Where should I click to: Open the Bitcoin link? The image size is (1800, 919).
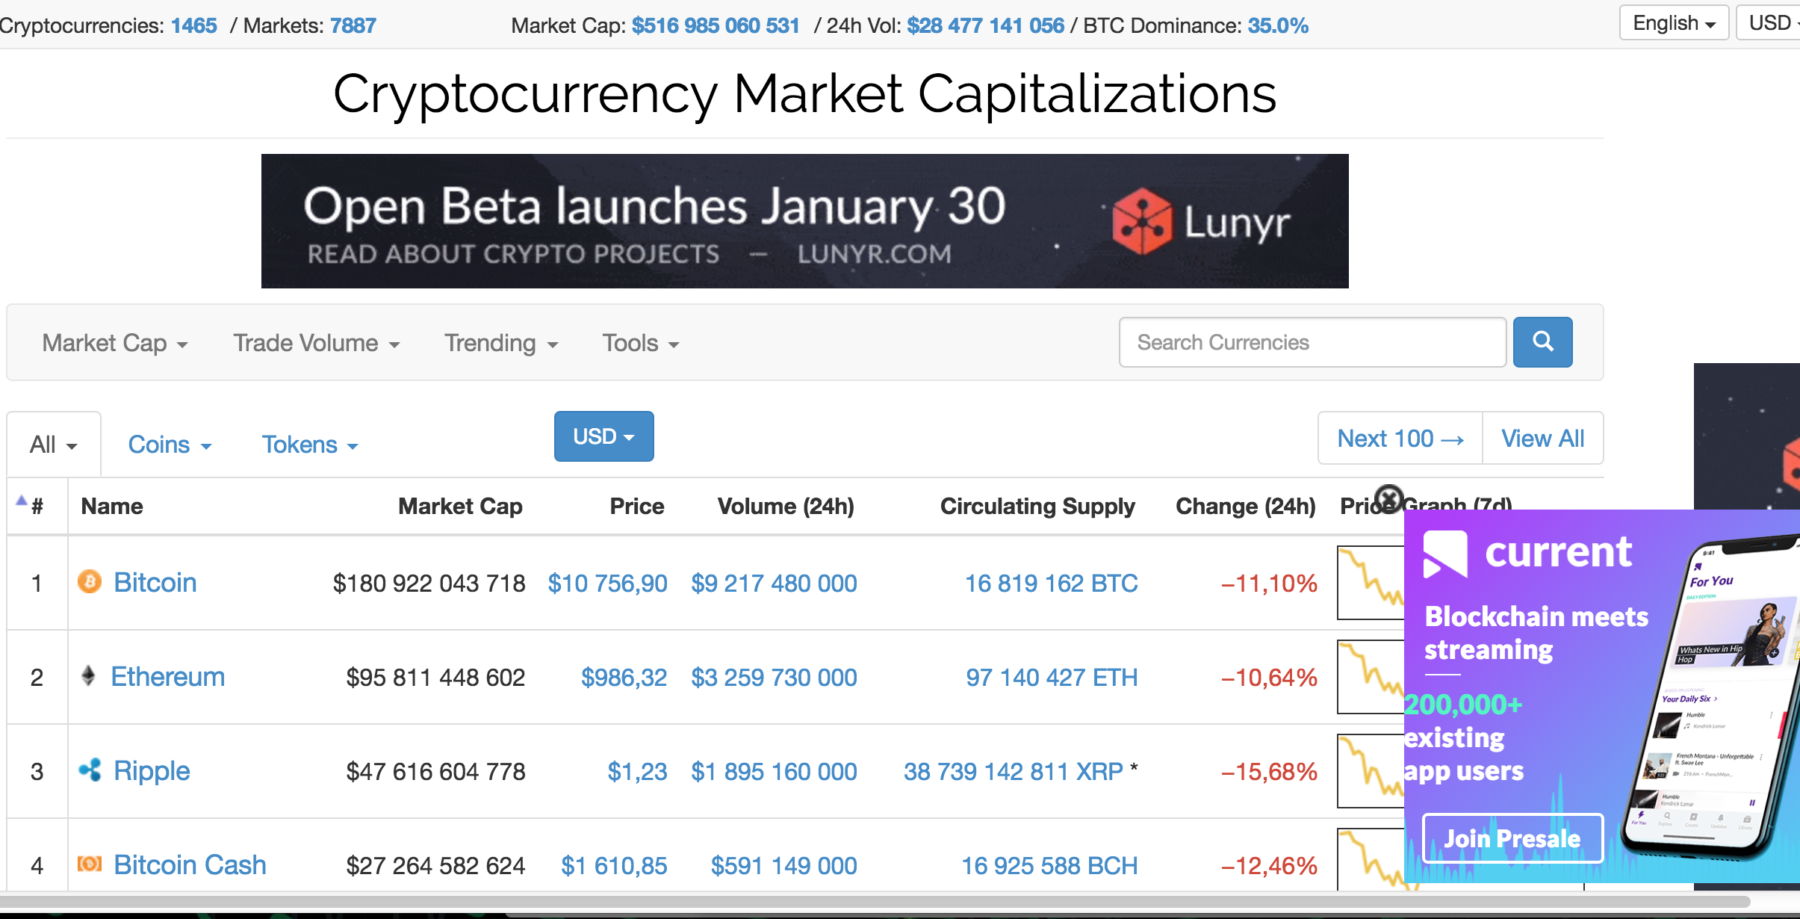155,582
